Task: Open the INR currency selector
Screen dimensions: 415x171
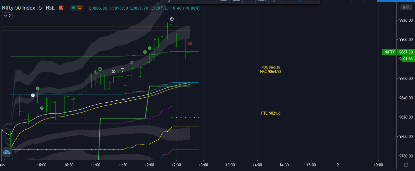Action: [x=405, y=7]
